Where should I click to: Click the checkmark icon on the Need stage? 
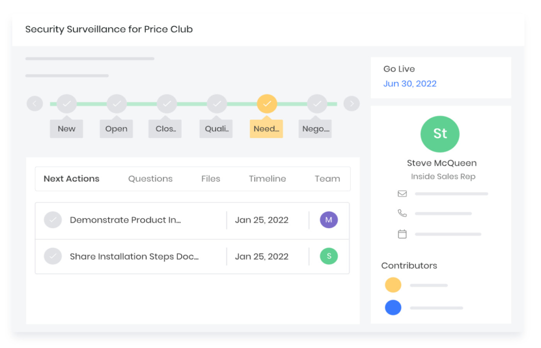[267, 103]
